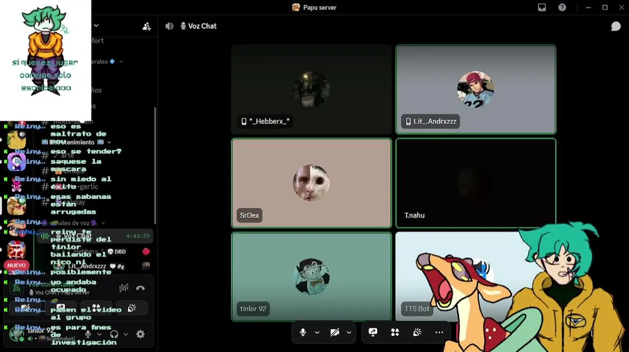Focus the tinlor 92 video tile

tap(312, 277)
